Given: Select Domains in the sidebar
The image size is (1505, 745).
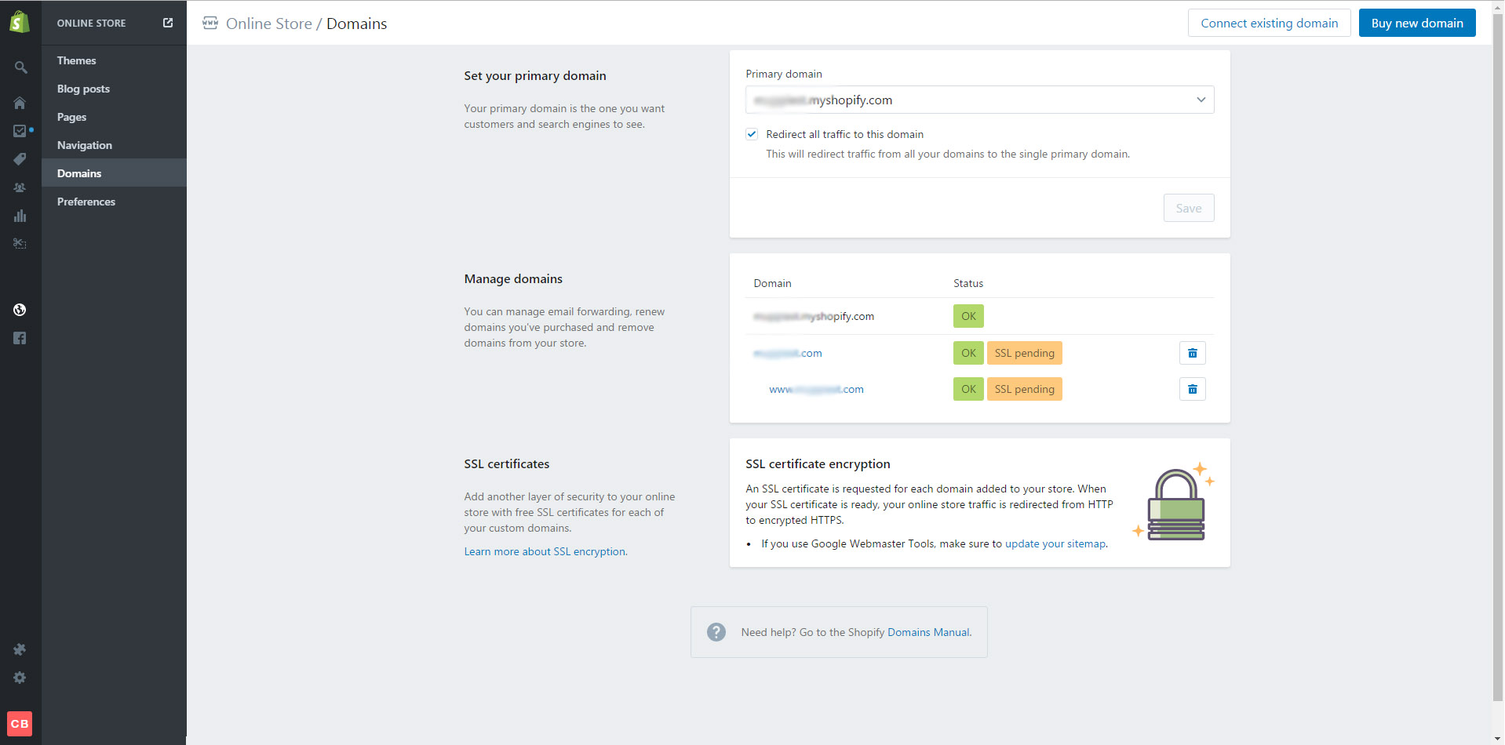Looking at the screenshot, I should point(114,173).
